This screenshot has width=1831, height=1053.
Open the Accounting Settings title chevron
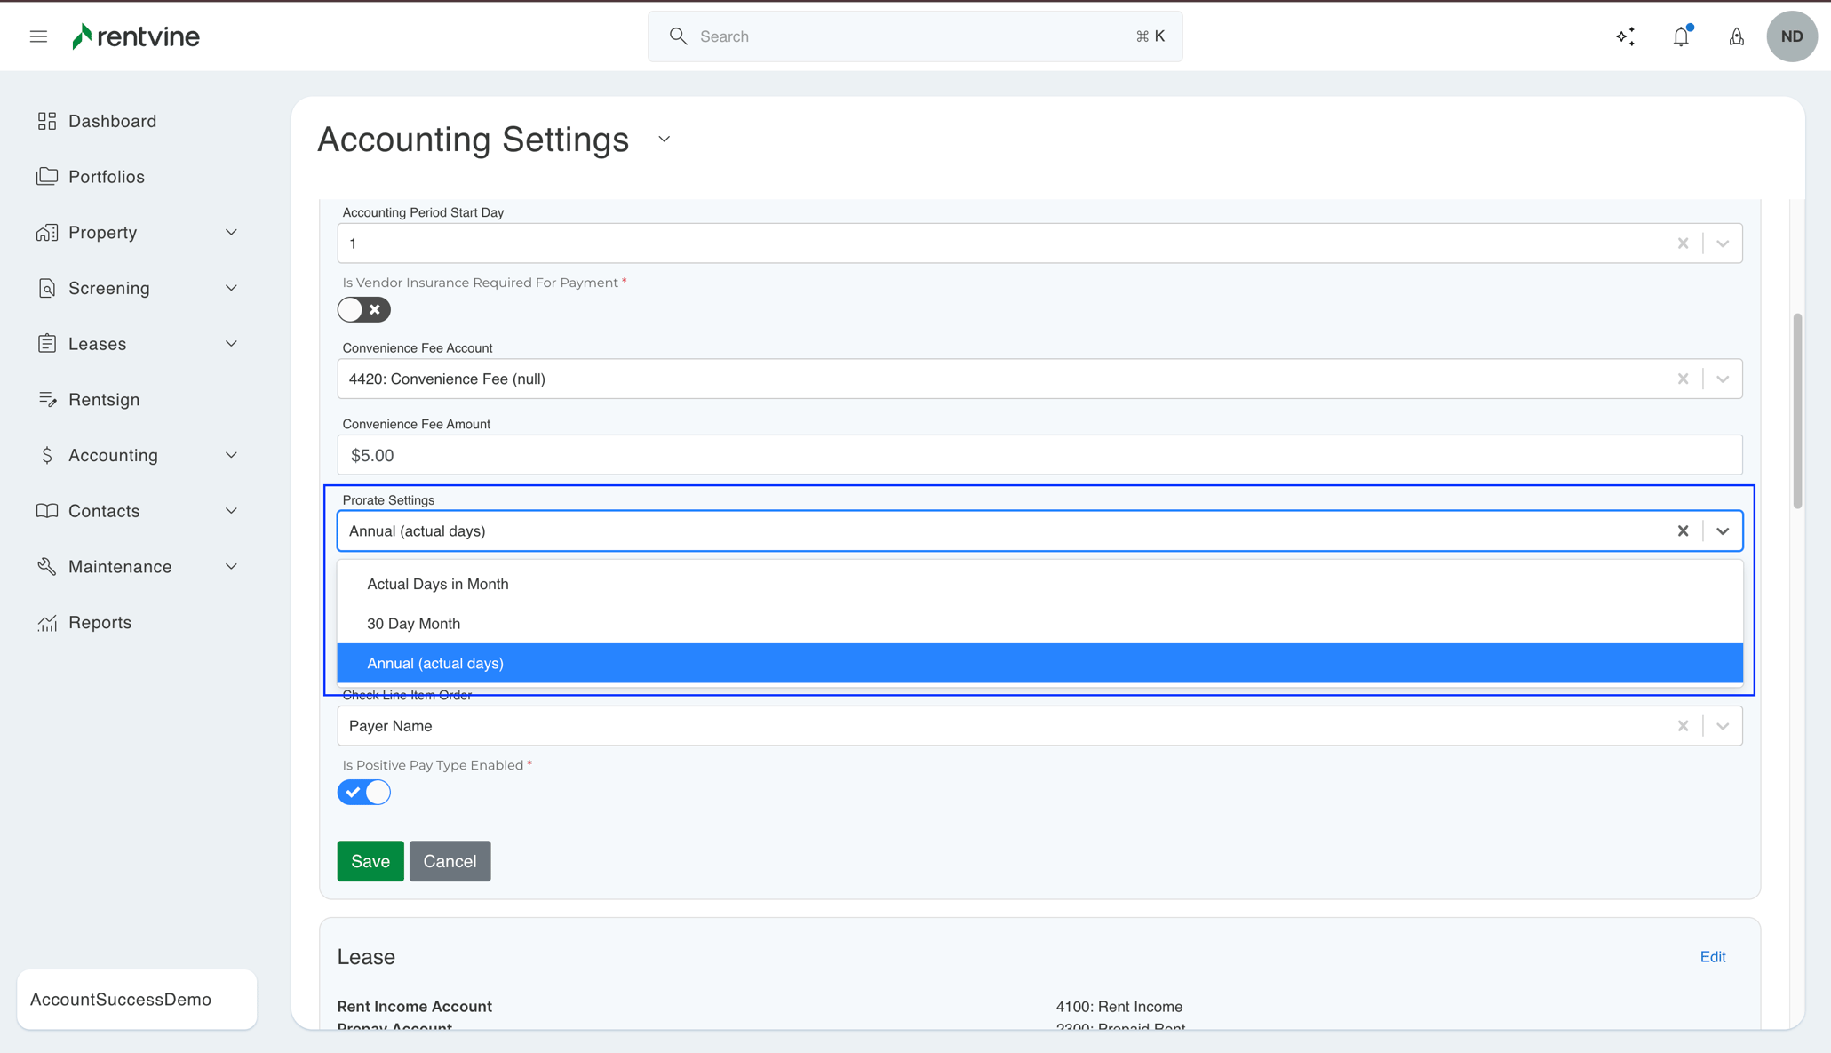click(x=664, y=140)
